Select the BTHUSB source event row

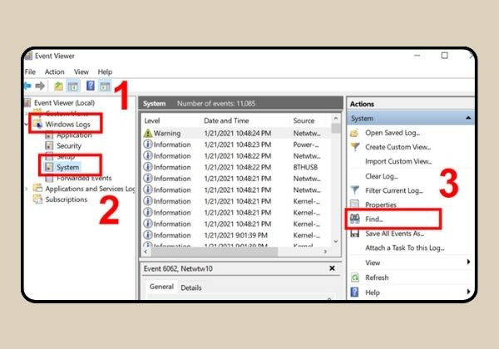tap(237, 167)
